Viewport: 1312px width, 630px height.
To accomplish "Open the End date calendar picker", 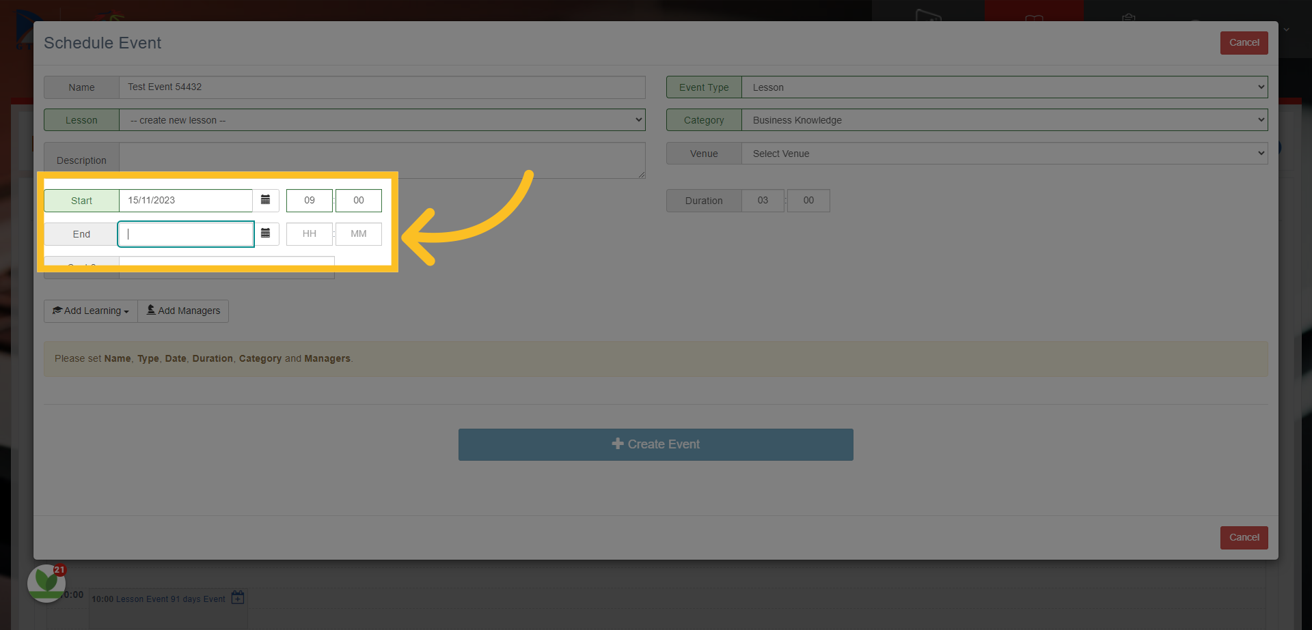I will pyautogui.click(x=266, y=233).
